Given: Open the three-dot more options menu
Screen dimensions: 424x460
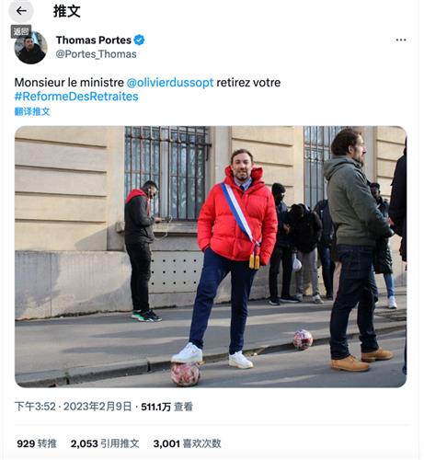Looking at the screenshot, I should pyautogui.click(x=401, y=40).
